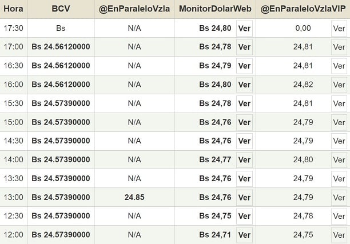
Task: Click EnParaleloVzlaVIP Ver button at 16:30
Action: (x=339, y=66)
